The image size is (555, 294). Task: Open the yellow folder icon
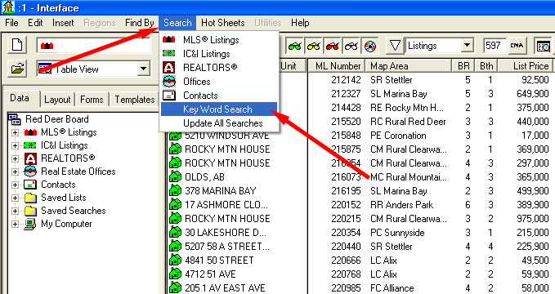coord(17,69)
